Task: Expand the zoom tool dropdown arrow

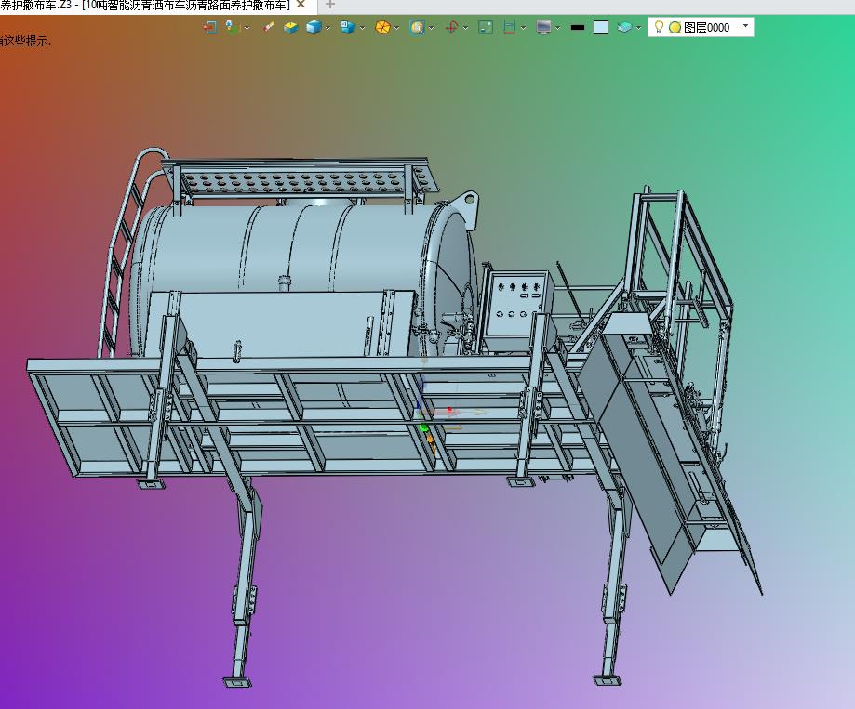Action: point(432,29)
